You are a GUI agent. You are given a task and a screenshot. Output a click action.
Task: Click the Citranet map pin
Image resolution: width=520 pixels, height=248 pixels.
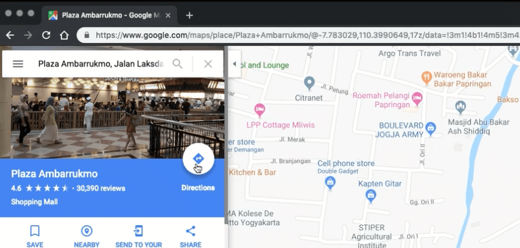click(309, 83)
